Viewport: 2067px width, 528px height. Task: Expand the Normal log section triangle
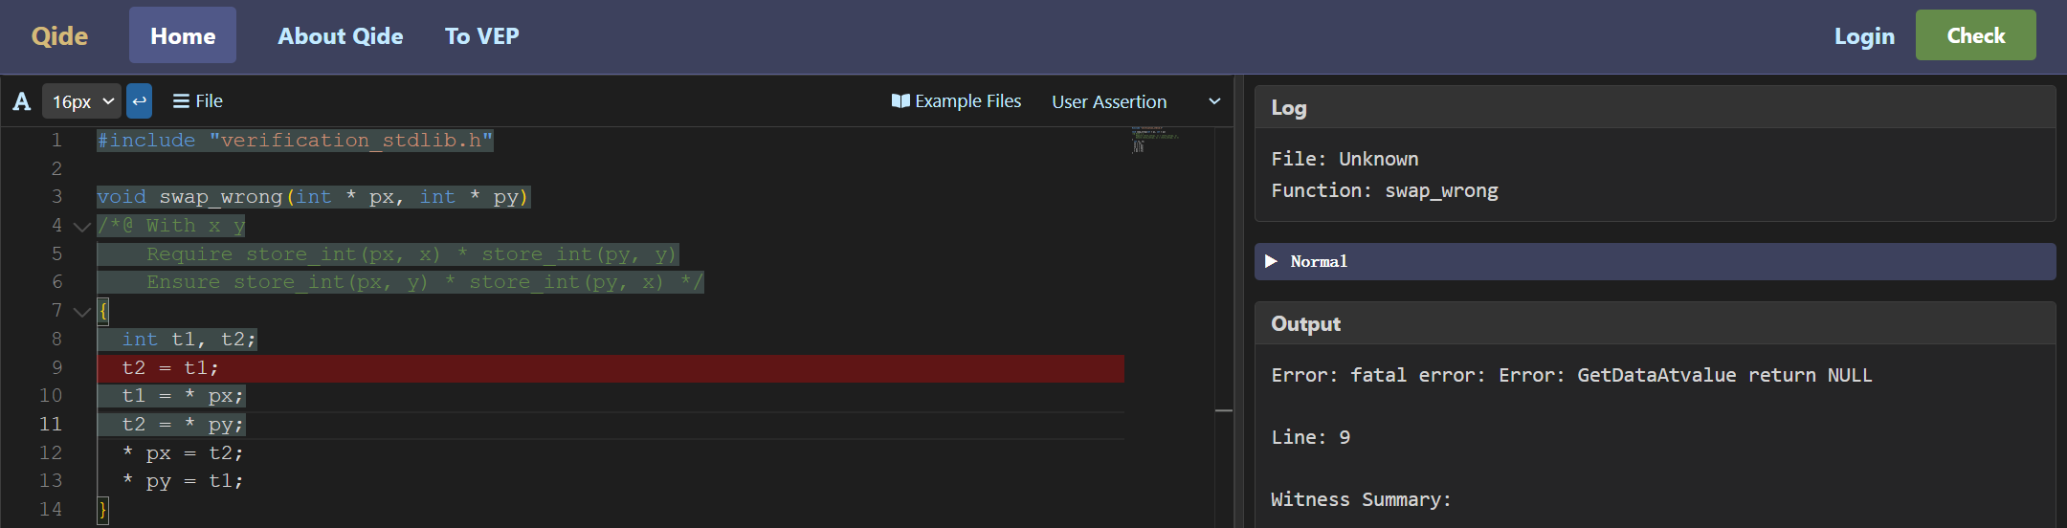click(x=1271, y=261)
